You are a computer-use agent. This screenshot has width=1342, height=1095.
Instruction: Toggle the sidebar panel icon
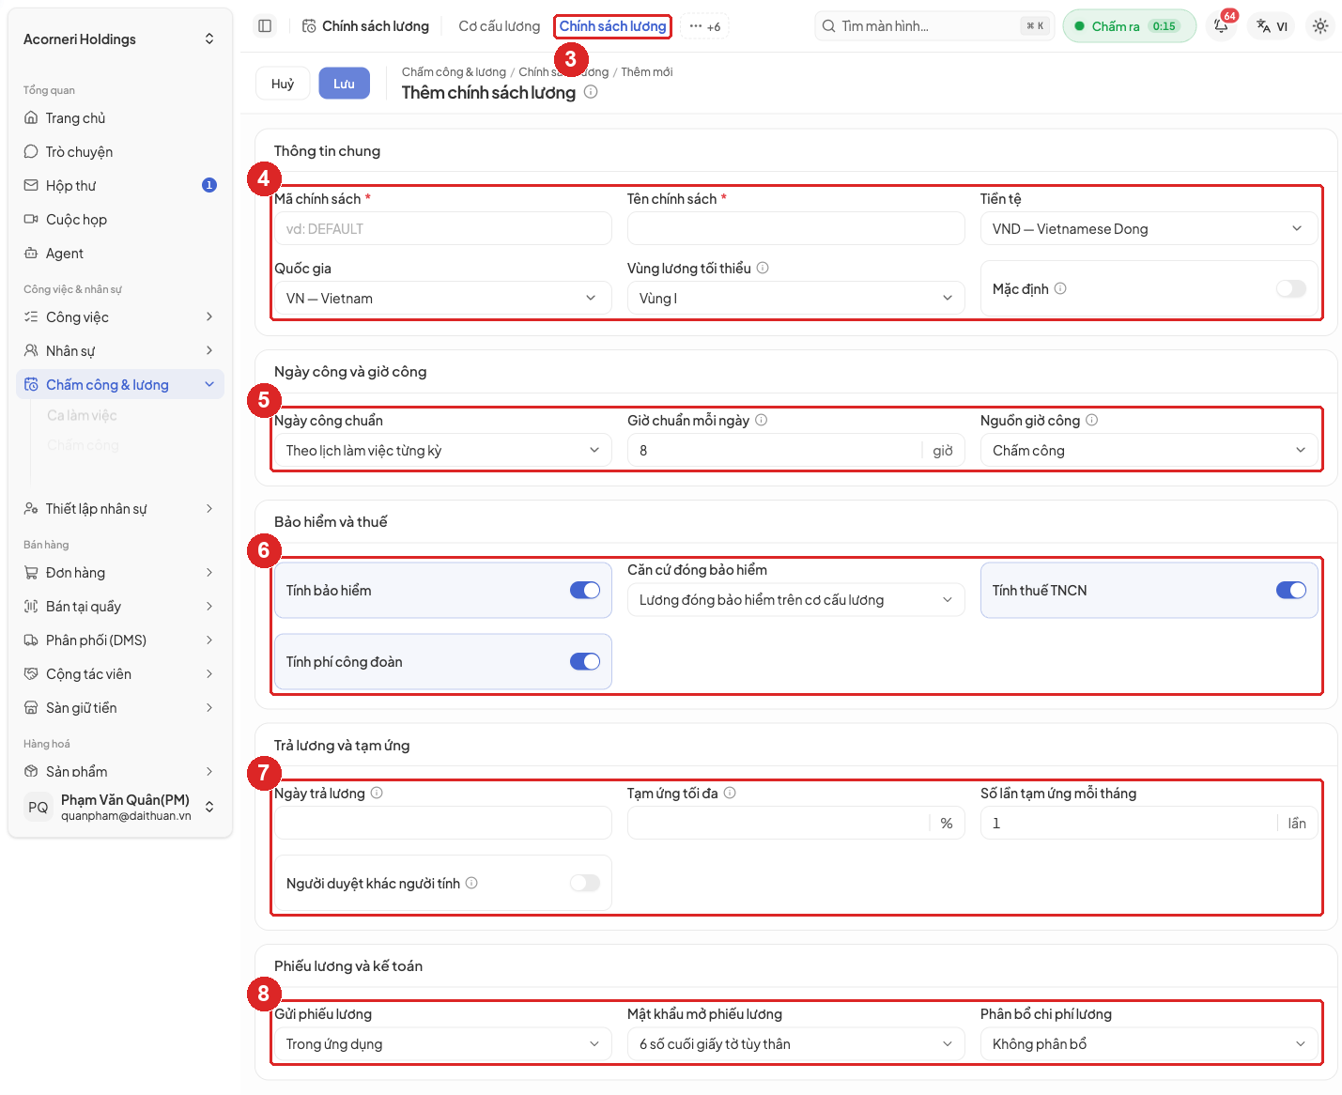coord(265,26)
